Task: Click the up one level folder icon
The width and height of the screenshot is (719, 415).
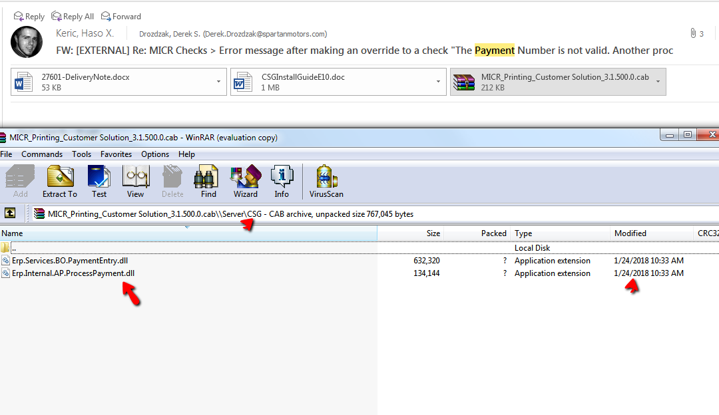Action: coord(9,213)
